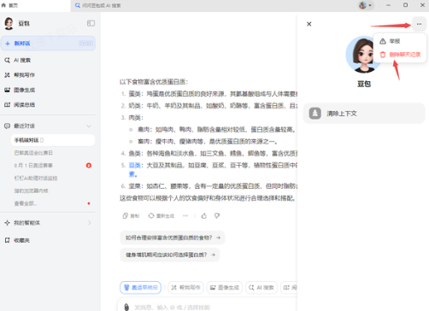Click the blue-outlined skill chip above the message box

click(140, 288)
